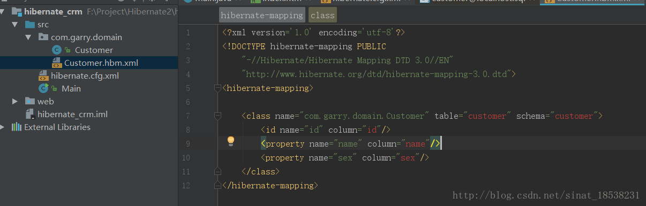Click the <id name="id" column="id"/> line
This screenshot has height=206, width=646.
coord(325,129)
